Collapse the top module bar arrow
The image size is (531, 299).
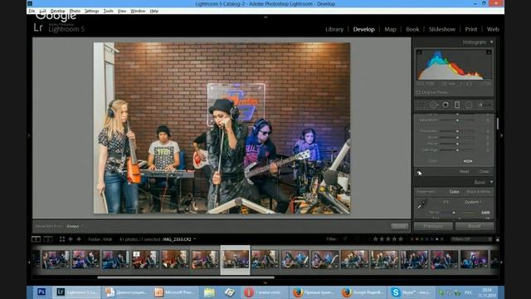[265, 17]
